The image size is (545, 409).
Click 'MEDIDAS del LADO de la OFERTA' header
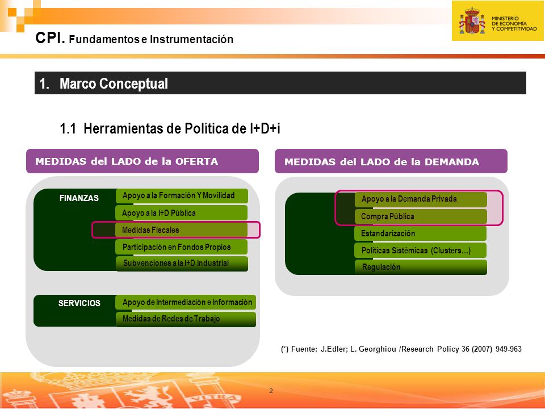(142, 161)
